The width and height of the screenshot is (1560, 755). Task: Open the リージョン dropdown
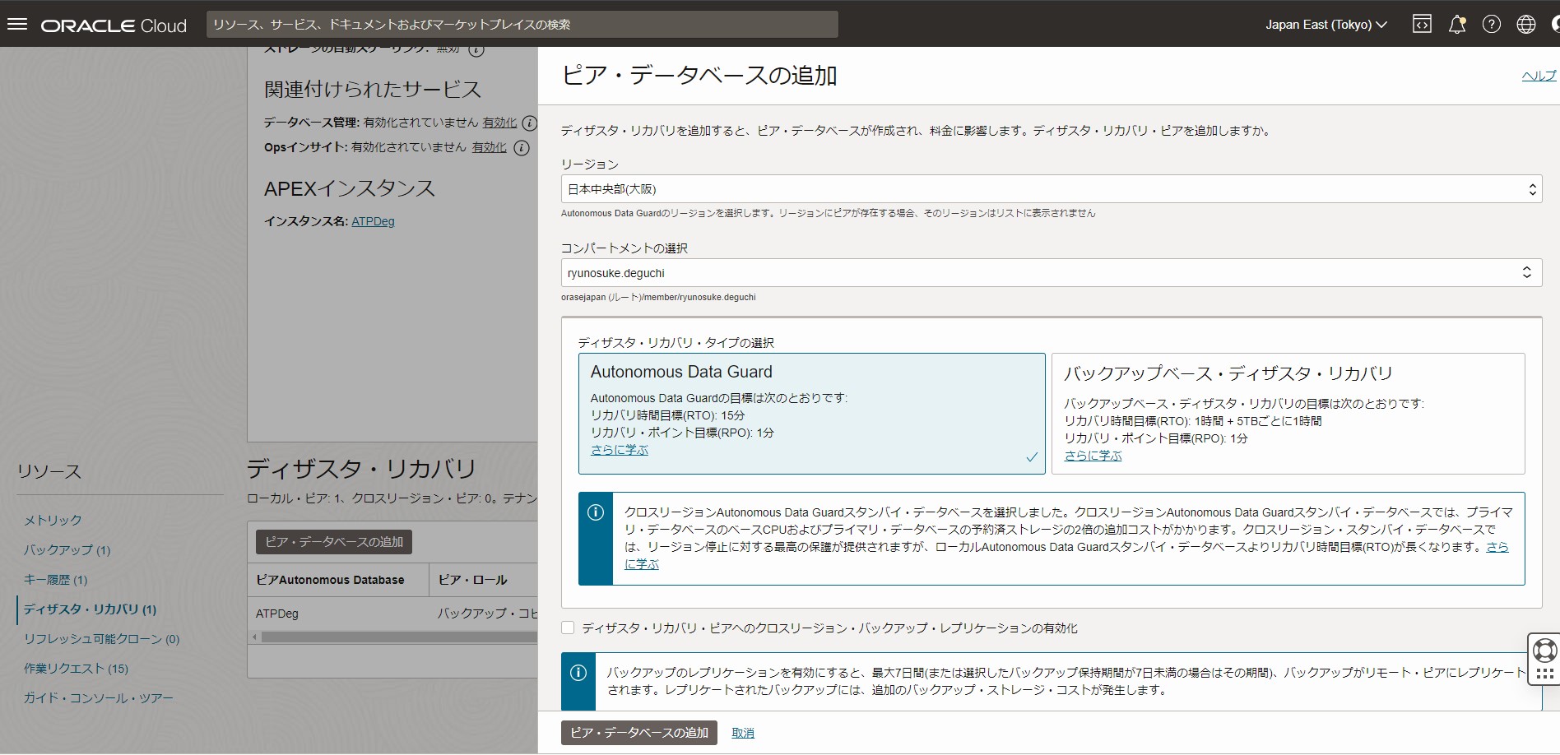pos(1051,189)
